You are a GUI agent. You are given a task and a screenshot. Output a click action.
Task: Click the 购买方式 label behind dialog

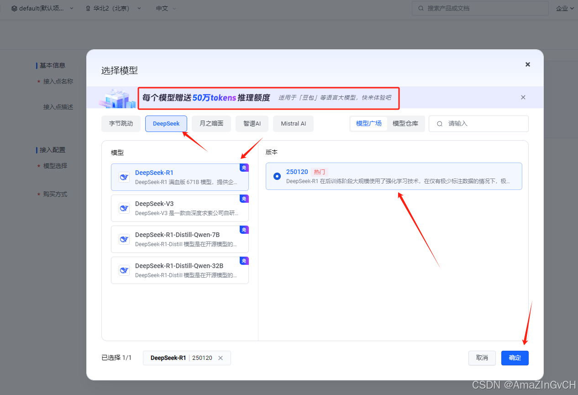(x=55, y=194)
